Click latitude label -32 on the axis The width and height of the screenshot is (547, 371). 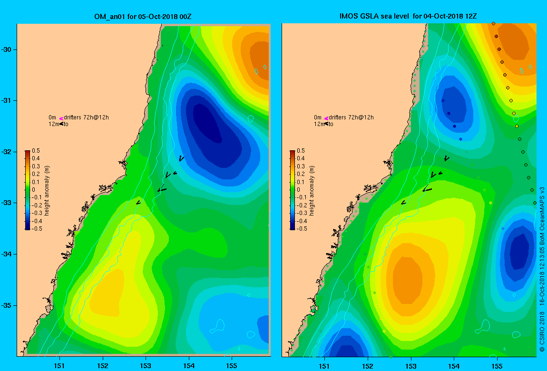[7, 152]
